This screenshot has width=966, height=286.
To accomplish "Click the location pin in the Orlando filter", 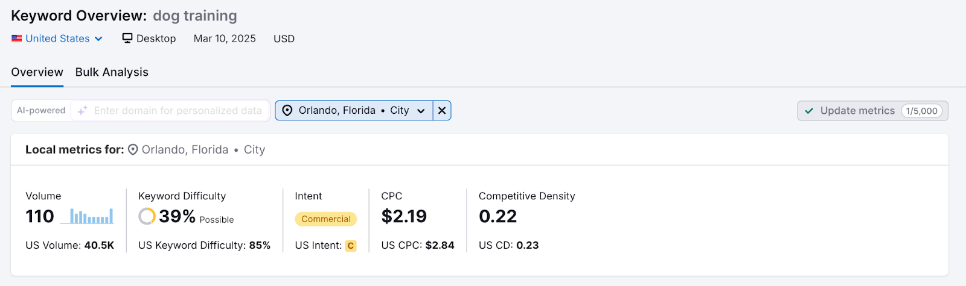I will click(287, 111).
